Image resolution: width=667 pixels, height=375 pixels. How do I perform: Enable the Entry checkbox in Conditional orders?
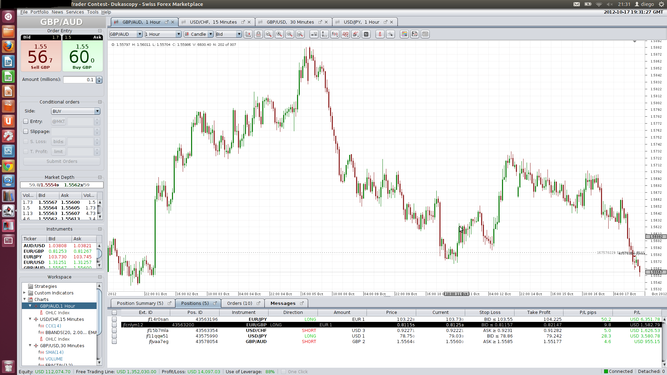[26, 122]
